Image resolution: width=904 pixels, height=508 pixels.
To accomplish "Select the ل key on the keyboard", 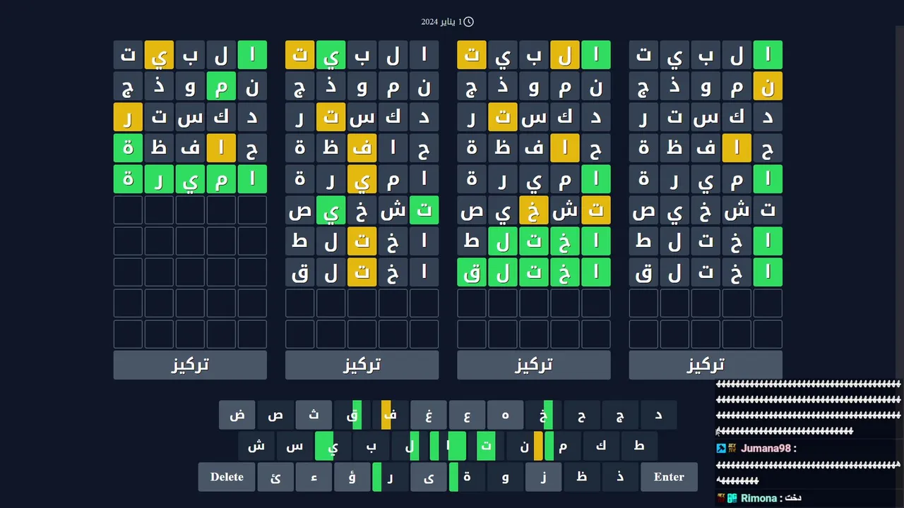I will click(409, 446).
